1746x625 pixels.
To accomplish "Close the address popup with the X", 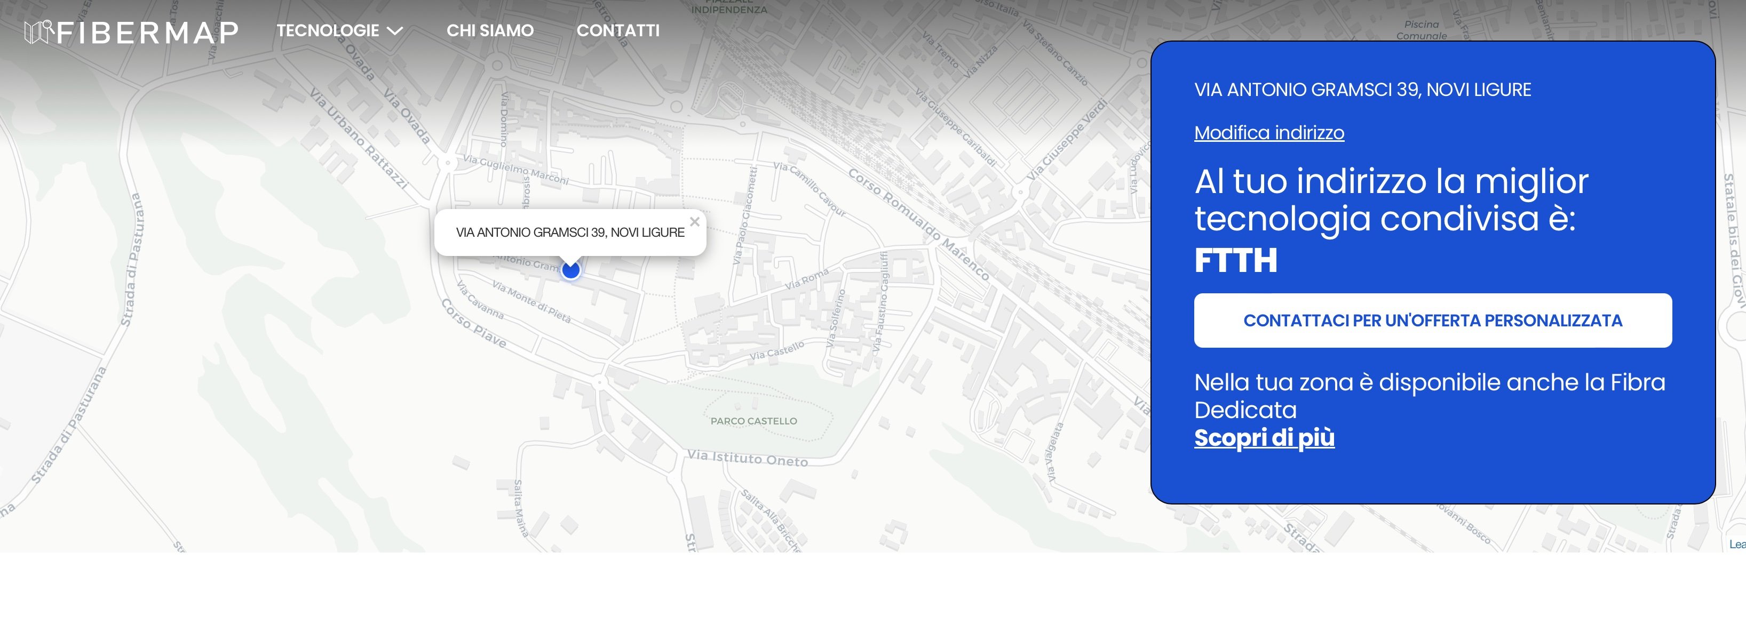I will coord(694,221).
